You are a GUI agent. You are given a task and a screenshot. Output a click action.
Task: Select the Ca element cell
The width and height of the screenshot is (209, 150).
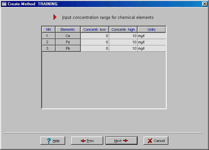68,36
